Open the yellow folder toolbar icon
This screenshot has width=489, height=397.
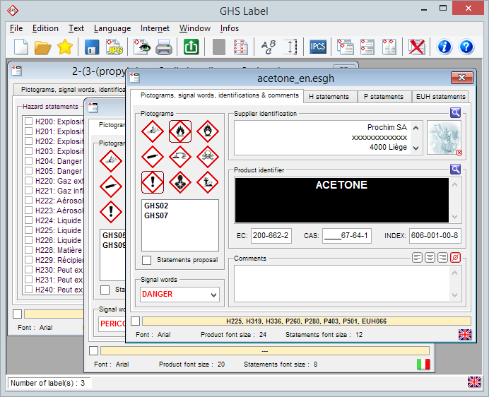[42, 47]
